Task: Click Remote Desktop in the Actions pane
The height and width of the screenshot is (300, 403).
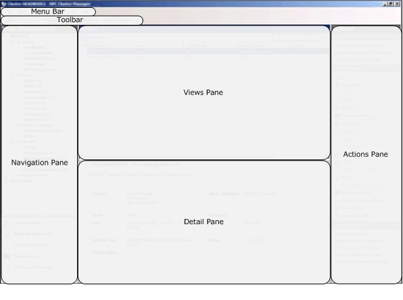Action: point(356,216)
